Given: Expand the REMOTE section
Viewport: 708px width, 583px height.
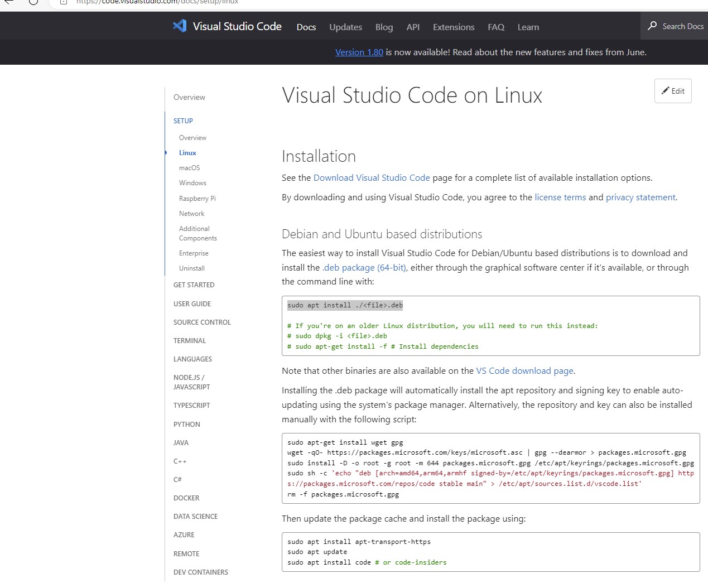Looking at the screenshot, I should coord(186,553).
